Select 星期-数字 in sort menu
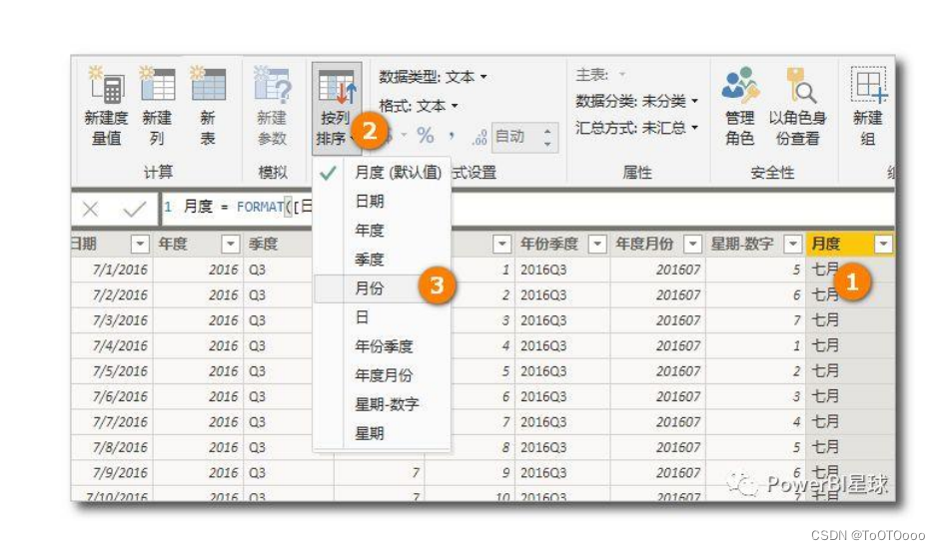 point(382,404)
